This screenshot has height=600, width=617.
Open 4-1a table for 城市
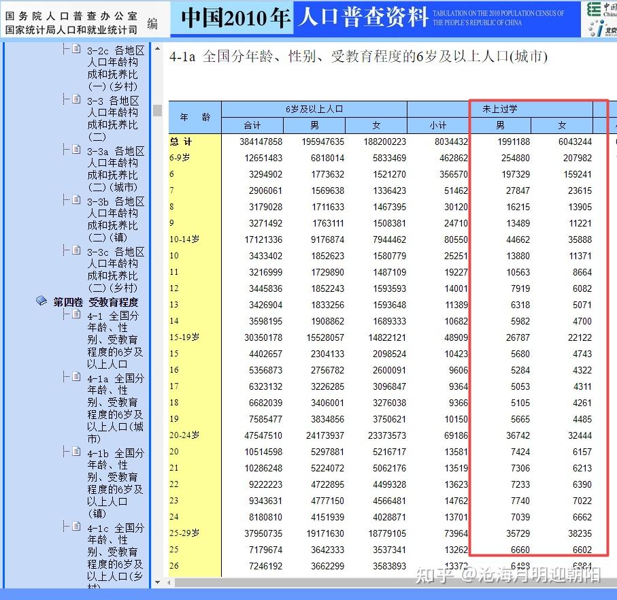116,409
